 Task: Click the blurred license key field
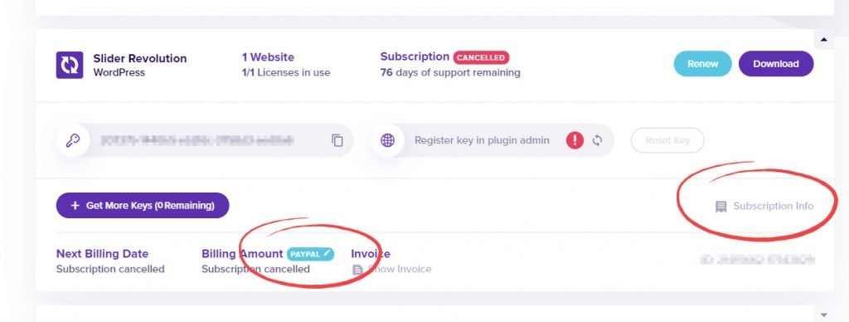click(206, 140)
